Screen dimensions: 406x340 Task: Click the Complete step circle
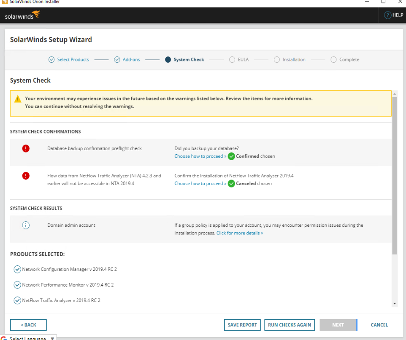pos(334,59)
